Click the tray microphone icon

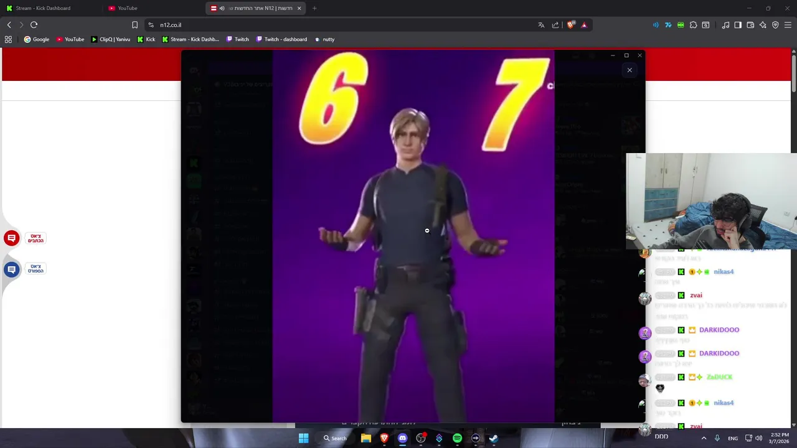click(717, 438)
